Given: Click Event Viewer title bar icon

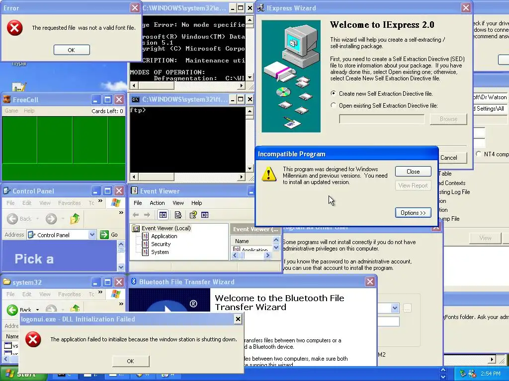Looking at the screenshot, I should [134, 191].
